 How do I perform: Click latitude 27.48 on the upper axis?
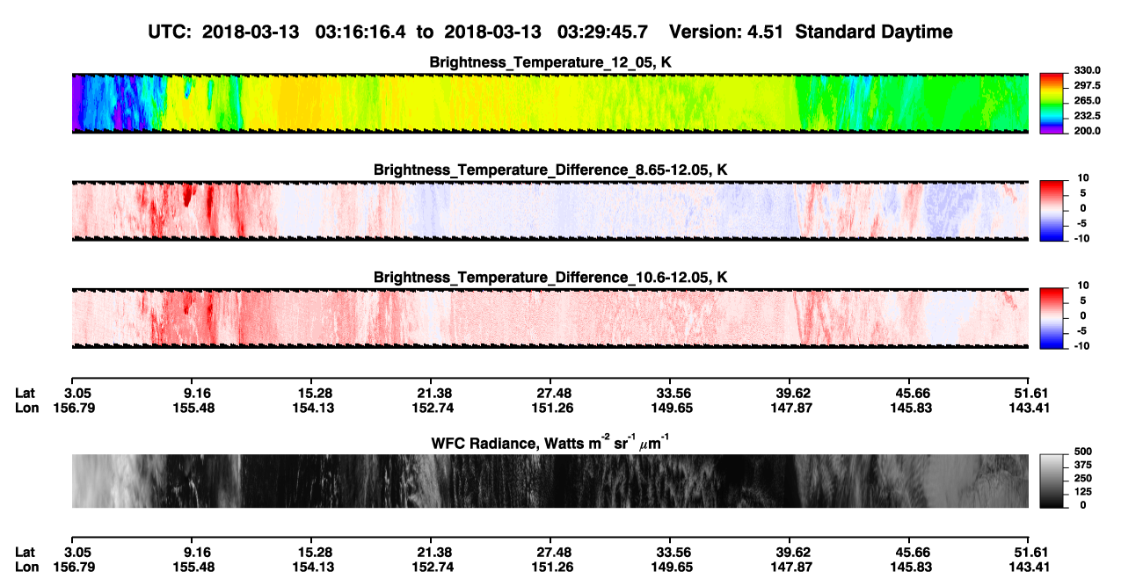pyautogui.click(x=554, y=394)
